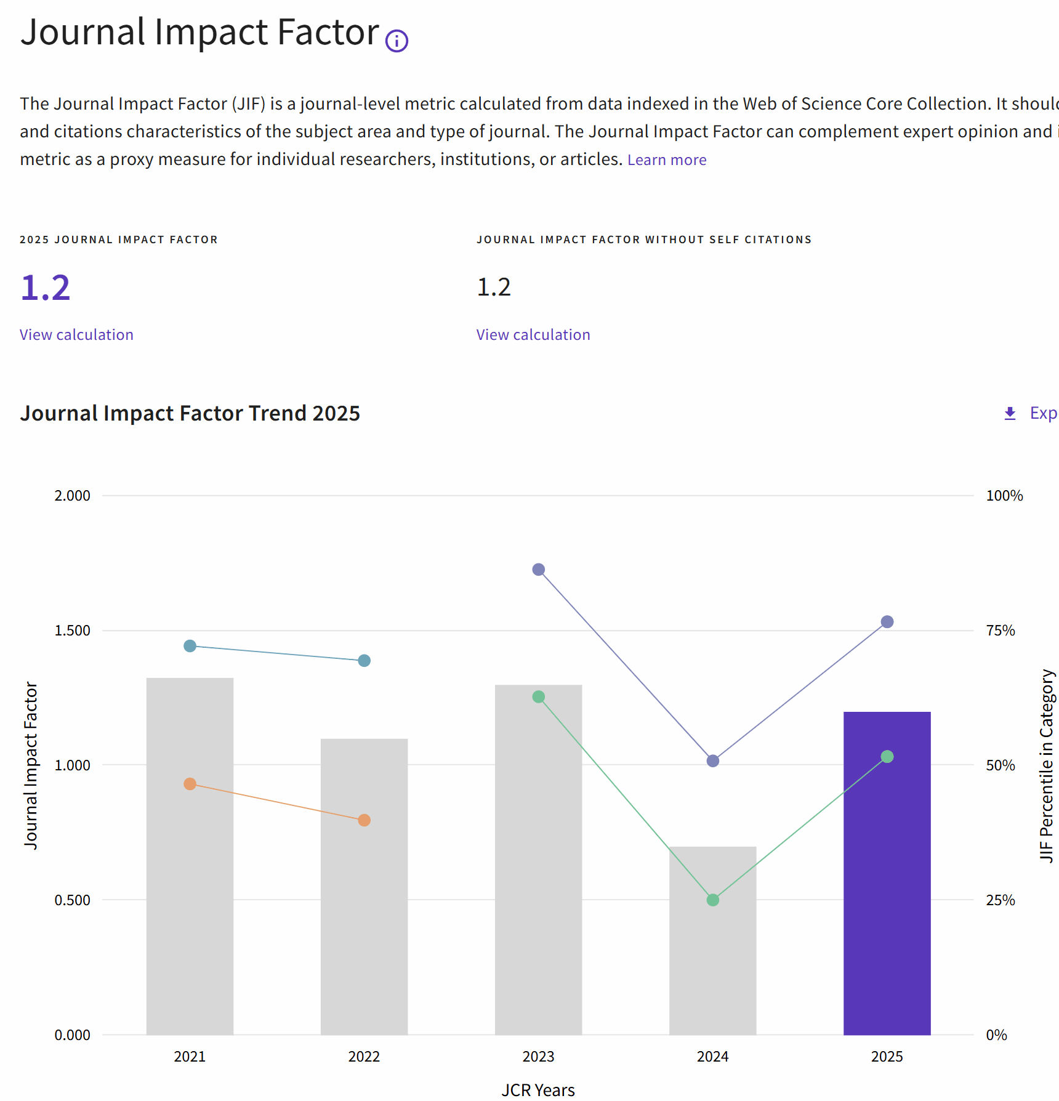View calculation for impact factor without self citations

click(533, 334)
